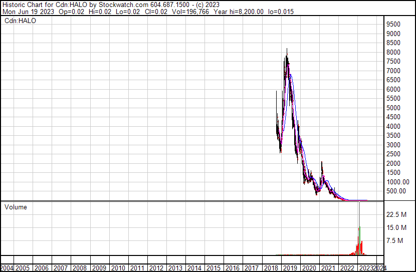
Task: Select the 2012 year marker
Action: (156, 268)
